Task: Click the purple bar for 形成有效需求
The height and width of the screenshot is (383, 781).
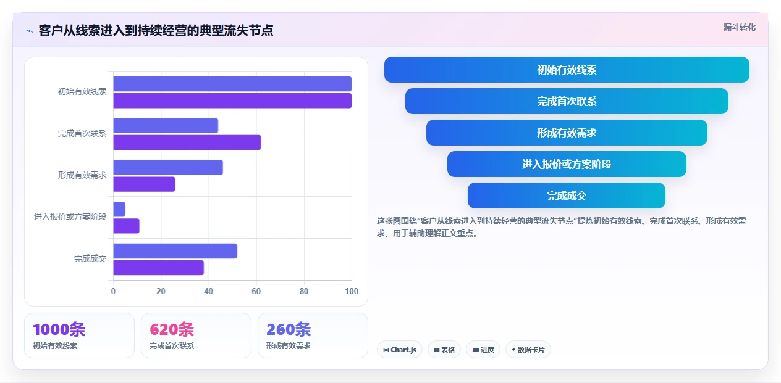Action: pyautogui.click(x=144, y=184)
